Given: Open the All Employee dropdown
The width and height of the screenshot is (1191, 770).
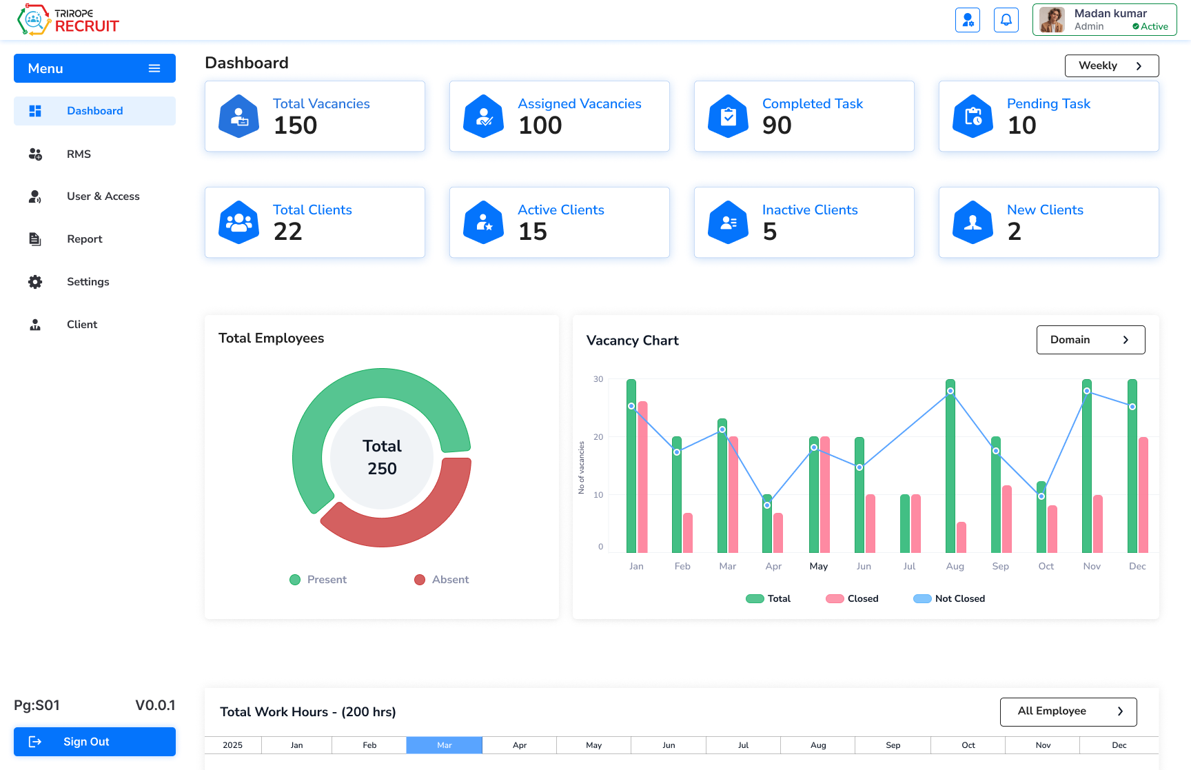Looking at the screenshot, I should (1068, 711).
